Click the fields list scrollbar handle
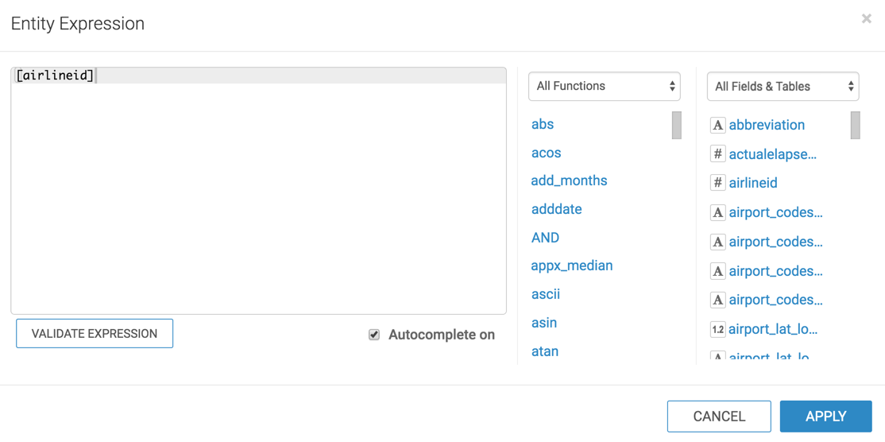The width and height of the screenshot is (885, 442). [856, 126]
